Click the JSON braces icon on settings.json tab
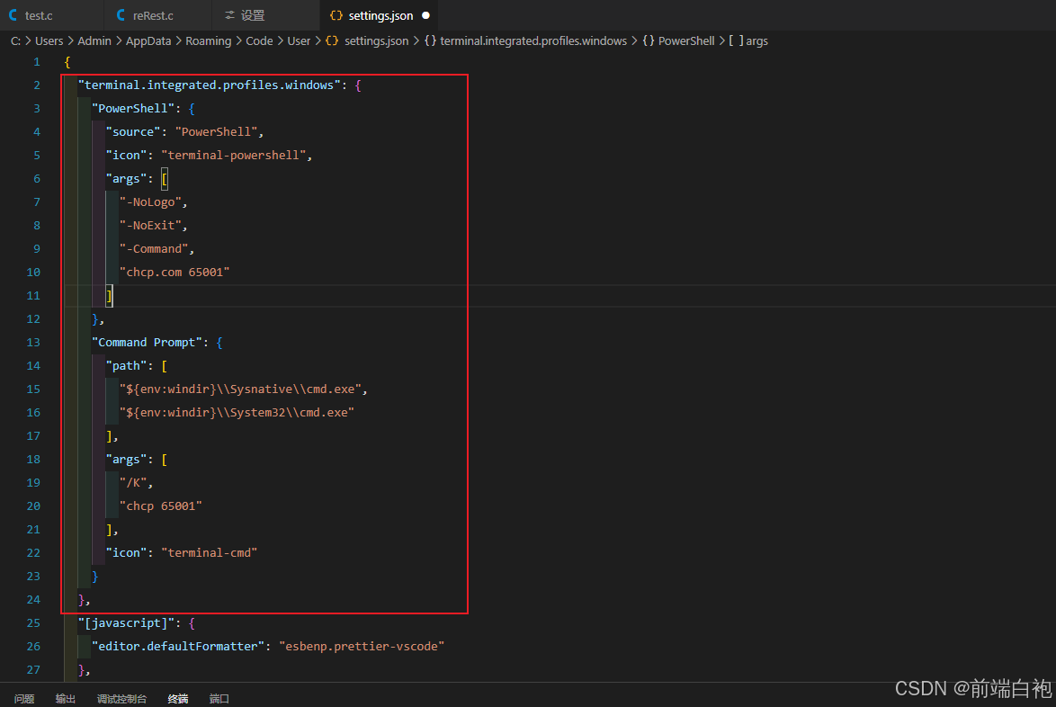 [x=336, y=14]
